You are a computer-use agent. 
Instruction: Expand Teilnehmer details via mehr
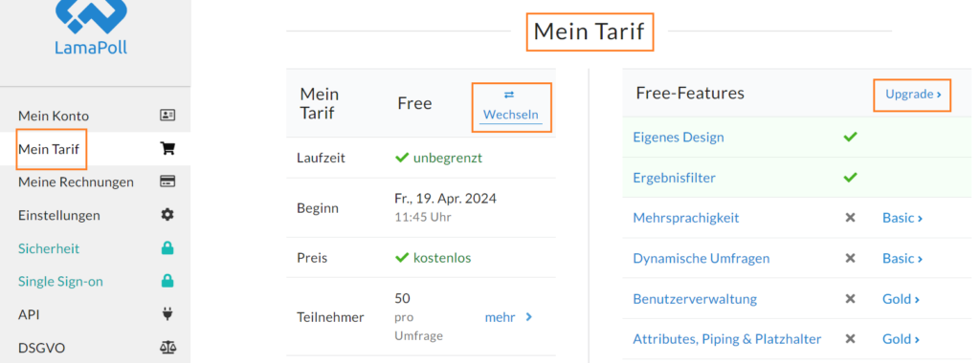[x=508, y=317]
